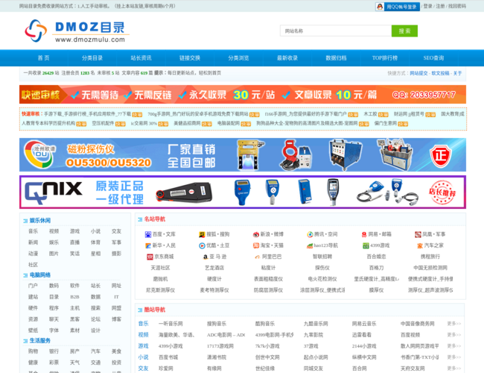Open 起点小说网 link
484x373 pixels.
[x=316, y=357]
